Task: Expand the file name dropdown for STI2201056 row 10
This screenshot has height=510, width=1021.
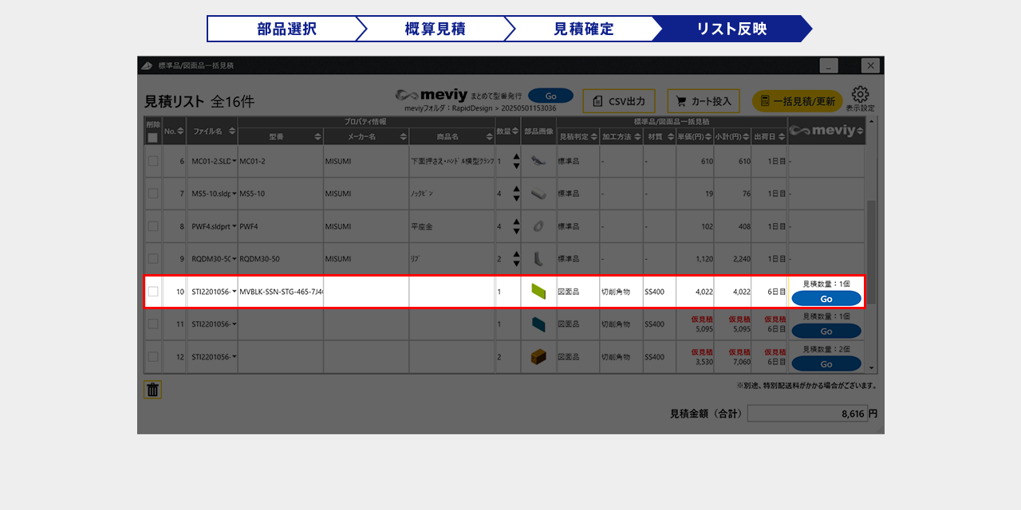Action: [234, 292]
